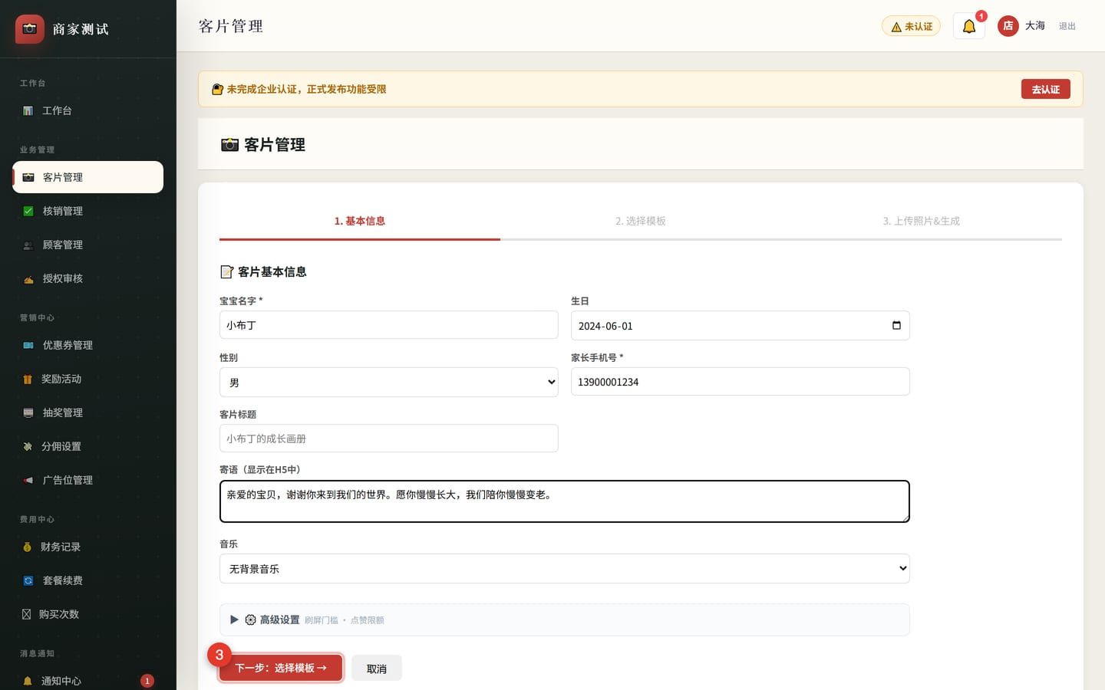Click the 授权审核 sidebar icon
The width and height of the screenshot is (1105, 690).
(28, 279)
